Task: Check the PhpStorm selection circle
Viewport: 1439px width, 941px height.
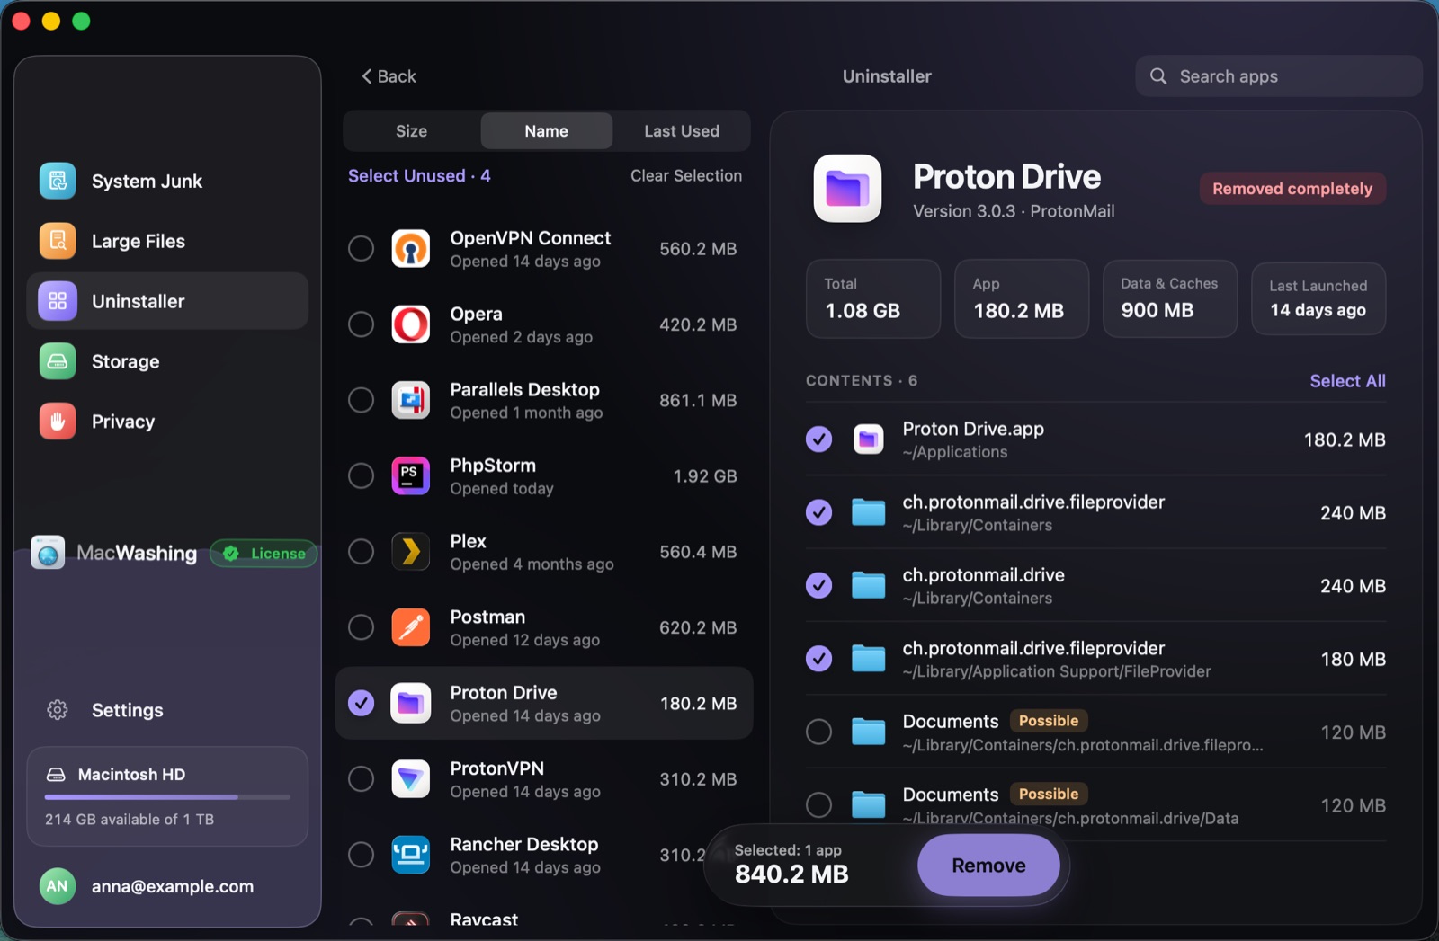Action: pos(361,475)
